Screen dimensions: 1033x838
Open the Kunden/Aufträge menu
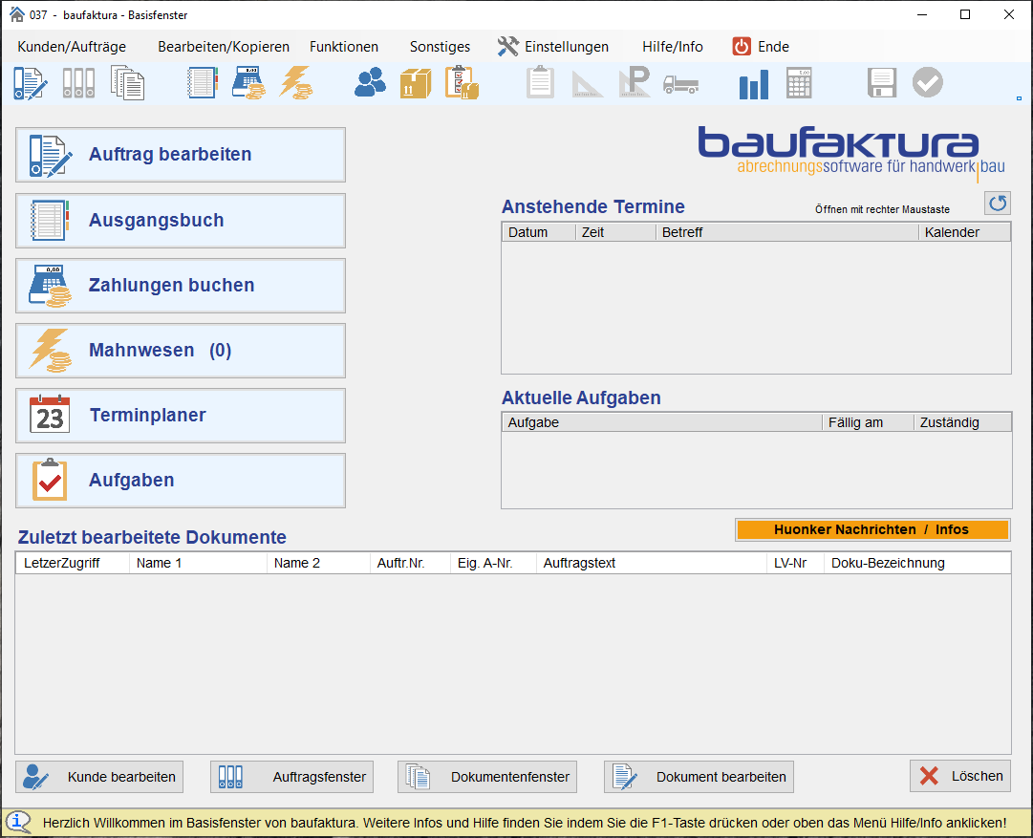tap(72, 47)
